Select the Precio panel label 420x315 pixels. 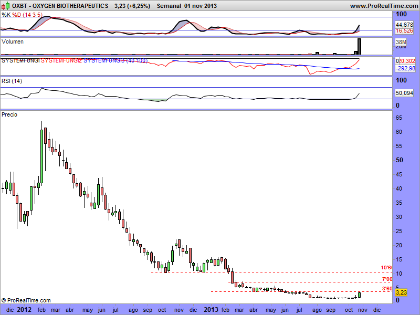point(9,114)
